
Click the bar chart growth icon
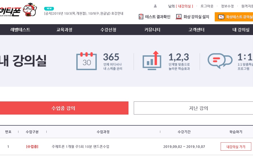pos(152,60)
